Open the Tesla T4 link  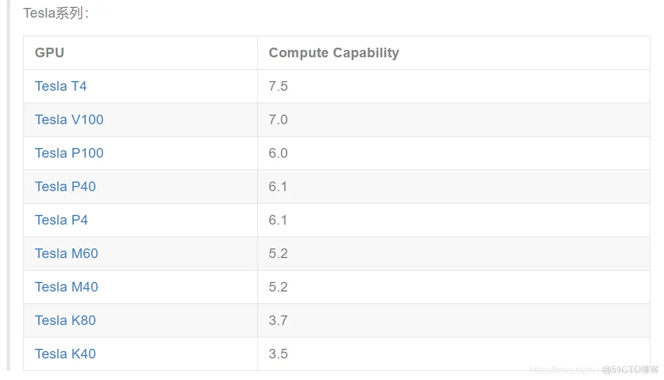point(61,86)
